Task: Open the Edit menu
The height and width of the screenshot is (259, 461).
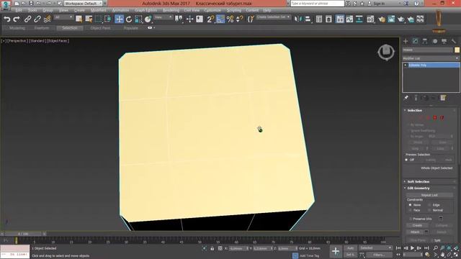Action: 19,10
